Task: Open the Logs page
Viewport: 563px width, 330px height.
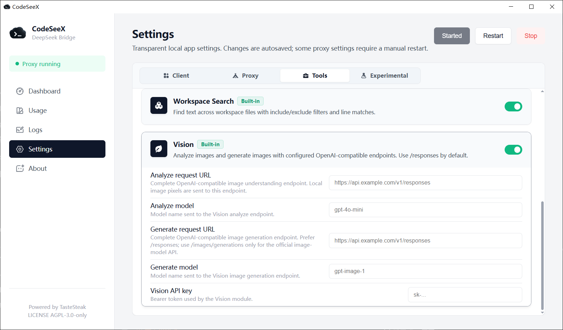Action: click(57, 130)
